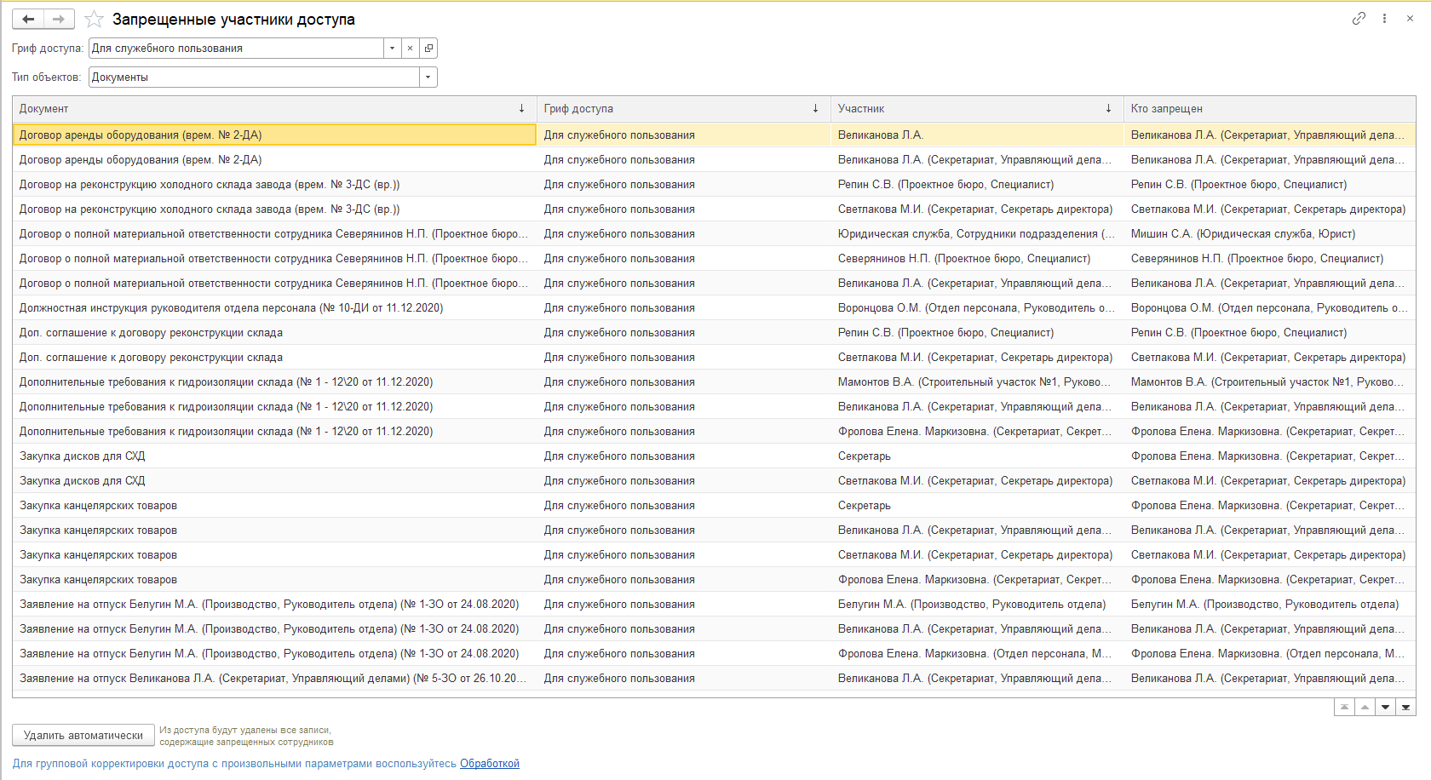
Task: Click the back navigation arrow
Action: click(x=28, y=19)
